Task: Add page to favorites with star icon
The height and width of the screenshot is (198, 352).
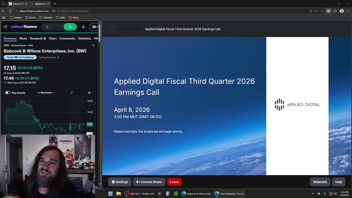Action: 322,11
